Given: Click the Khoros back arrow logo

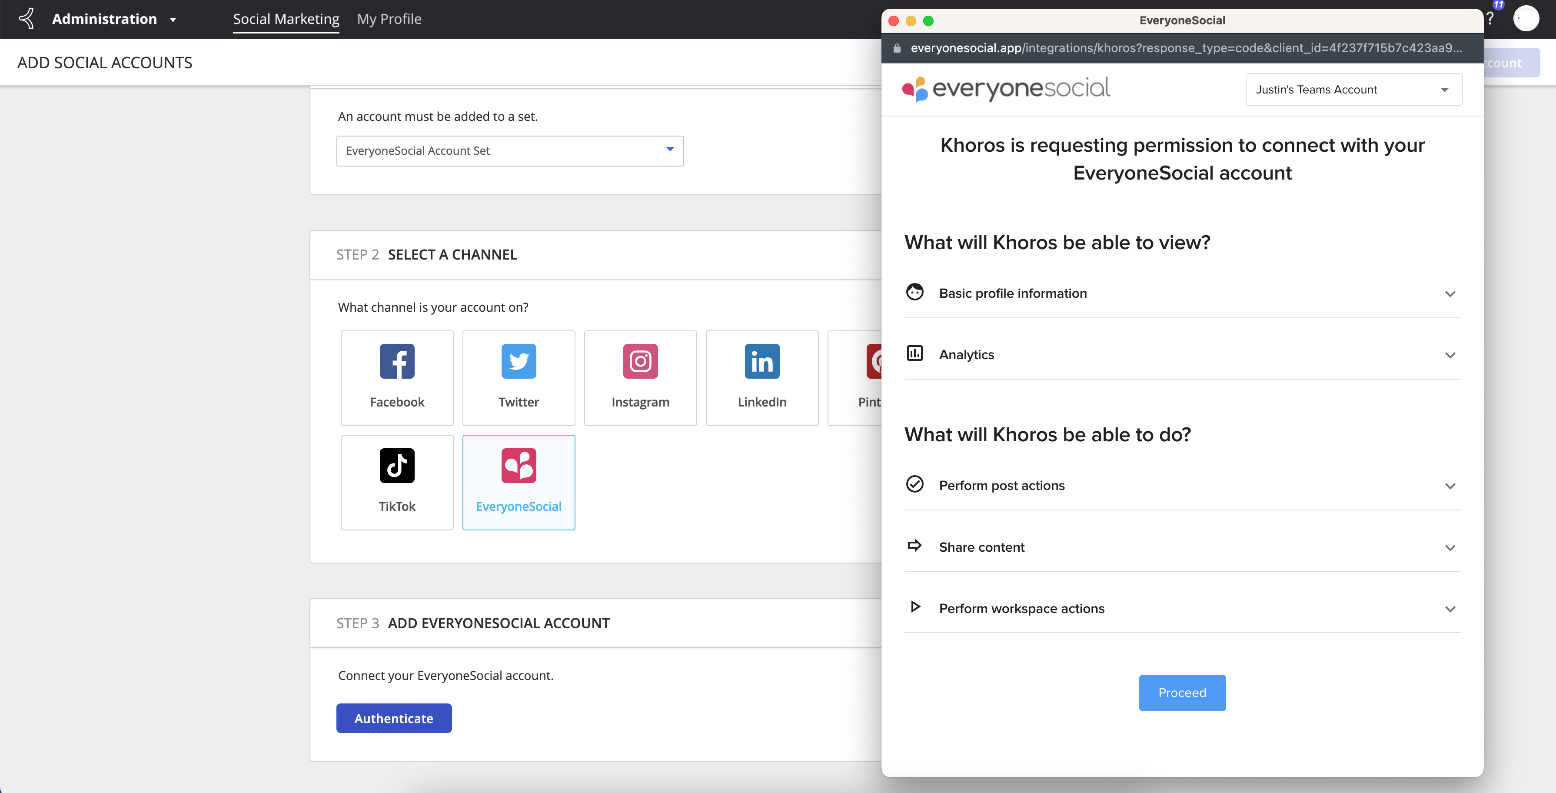Looking at the screenshot, I should (27, 19).
